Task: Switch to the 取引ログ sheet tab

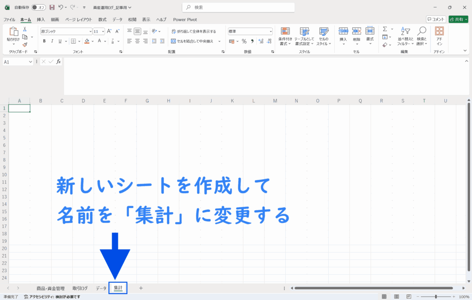Action: [x=80, y=288]
